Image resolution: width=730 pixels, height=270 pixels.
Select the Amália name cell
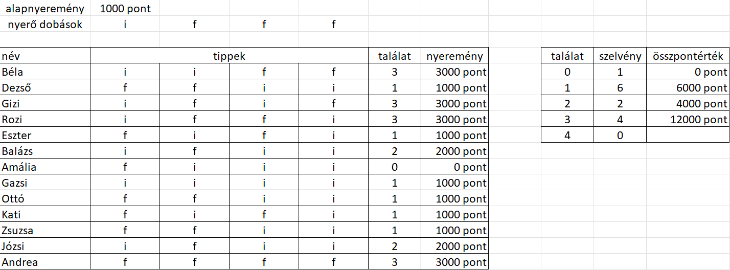click(45, 167)
